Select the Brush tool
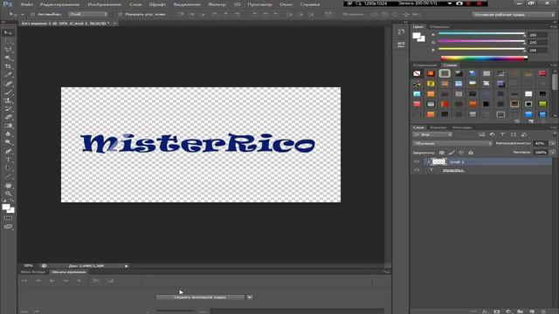559x314 pixels. pyautogui.click(x=8, y=92)
